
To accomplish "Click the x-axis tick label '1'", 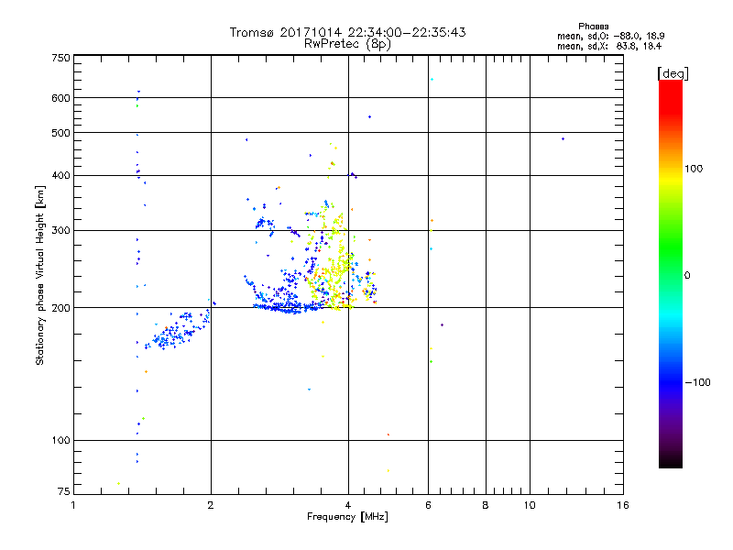I will (x=73, y=505).
